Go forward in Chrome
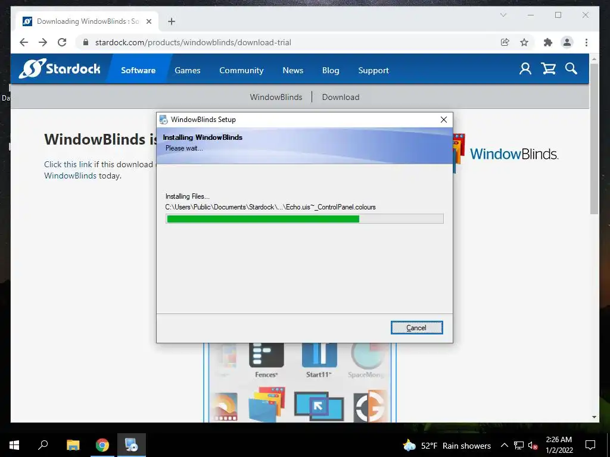Viewport: 610px width, 457px height. click(43, 42)
